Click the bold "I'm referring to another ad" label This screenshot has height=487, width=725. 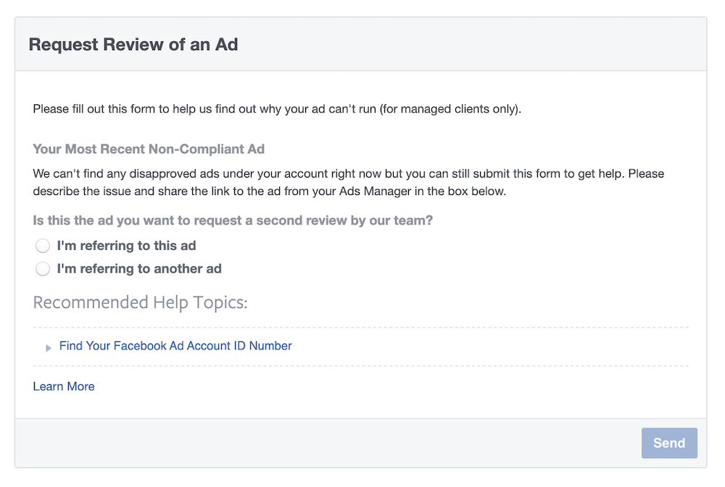pos(139,269)
